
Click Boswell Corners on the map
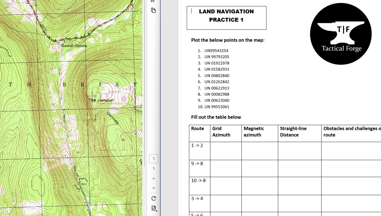pyautogui.click(x=74, y=46)
